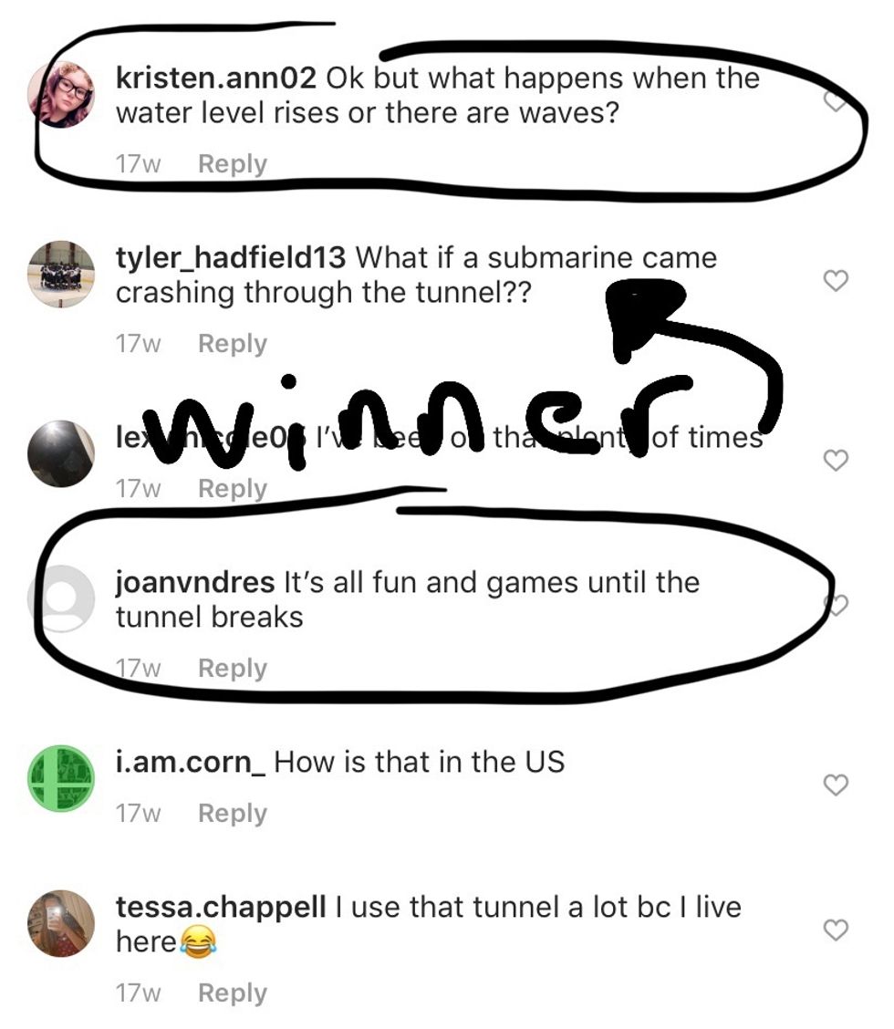The width and height of the screenshot is (894, 1029).
Task: Tap joanvndres' default gray avatar
Action: tap(61, 598)
